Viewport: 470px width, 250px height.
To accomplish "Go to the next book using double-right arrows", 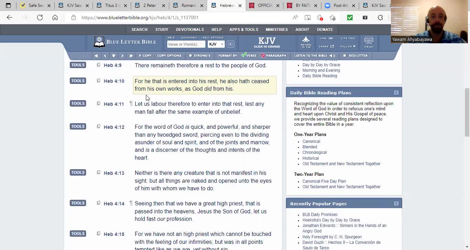I will point(131,56).
